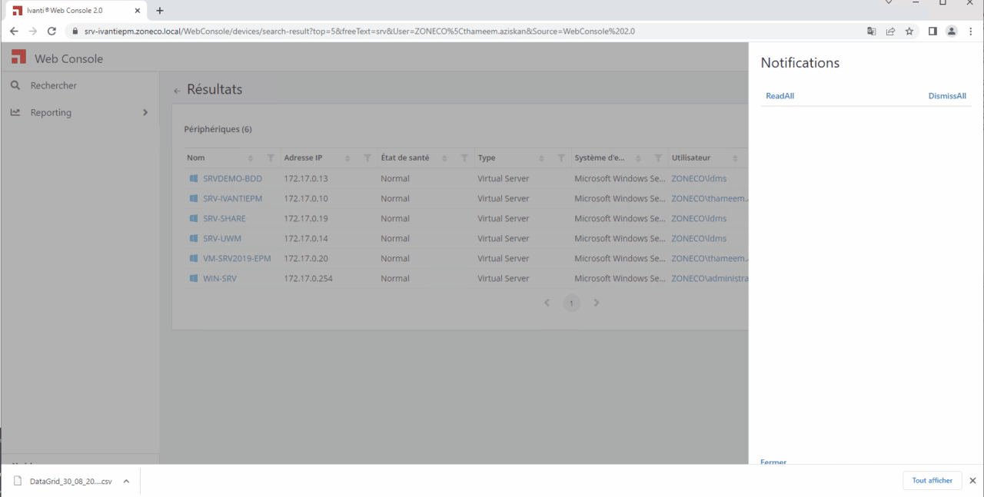Expand the Reporting menu chevron
The width and height of the screenshot is (984, 497).
[145, 112]
